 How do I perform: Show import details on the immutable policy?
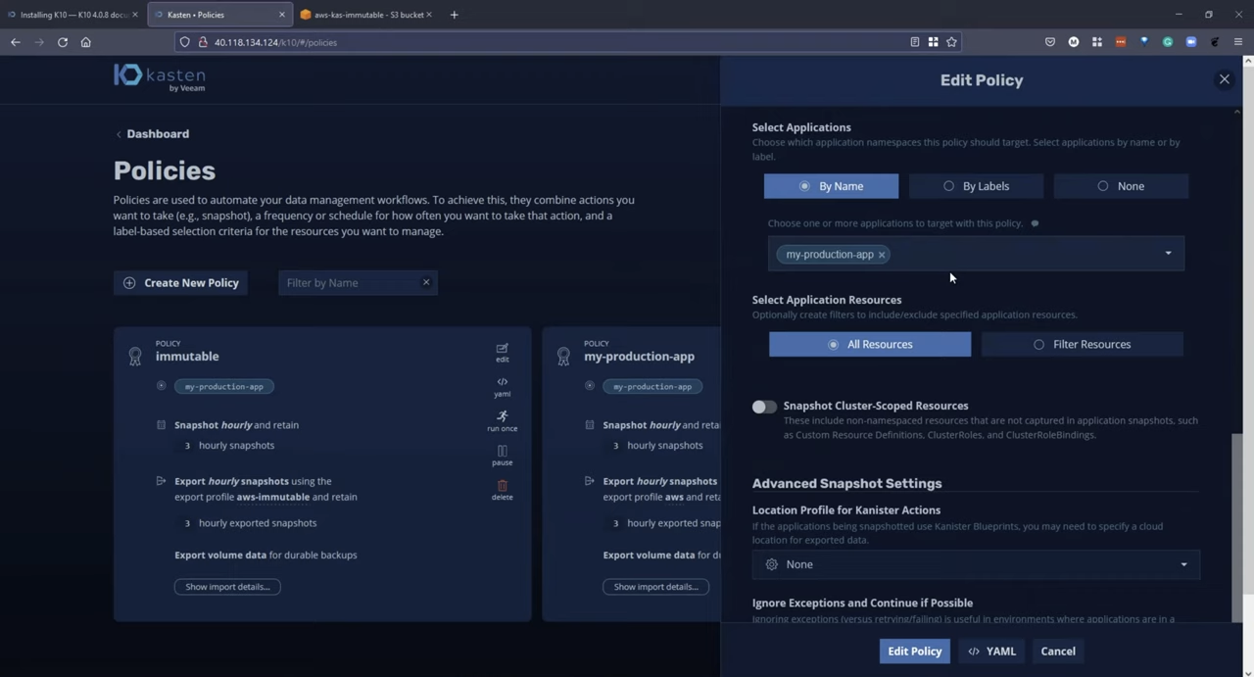[x=227, y=587]
